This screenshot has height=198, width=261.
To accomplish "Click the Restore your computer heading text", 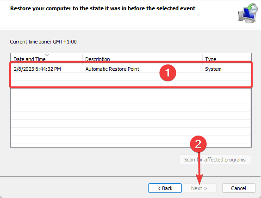I will point(103,8).
